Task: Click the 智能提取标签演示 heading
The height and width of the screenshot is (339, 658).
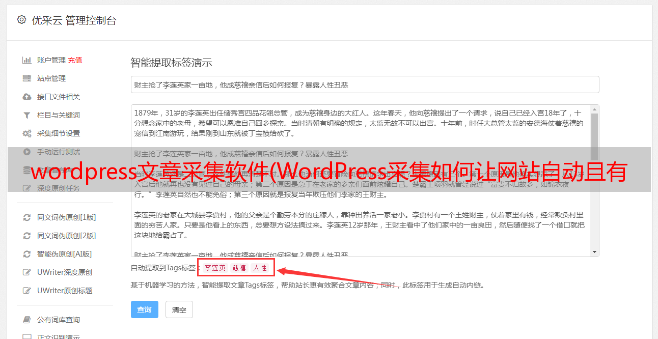Action: [x=171, y=63]
